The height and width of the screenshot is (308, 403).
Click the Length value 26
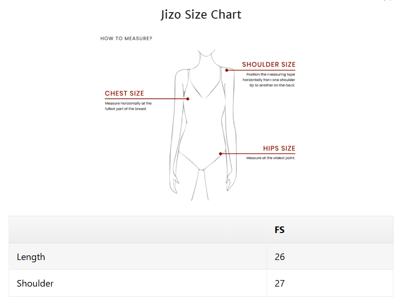click(x=280, y=257)
